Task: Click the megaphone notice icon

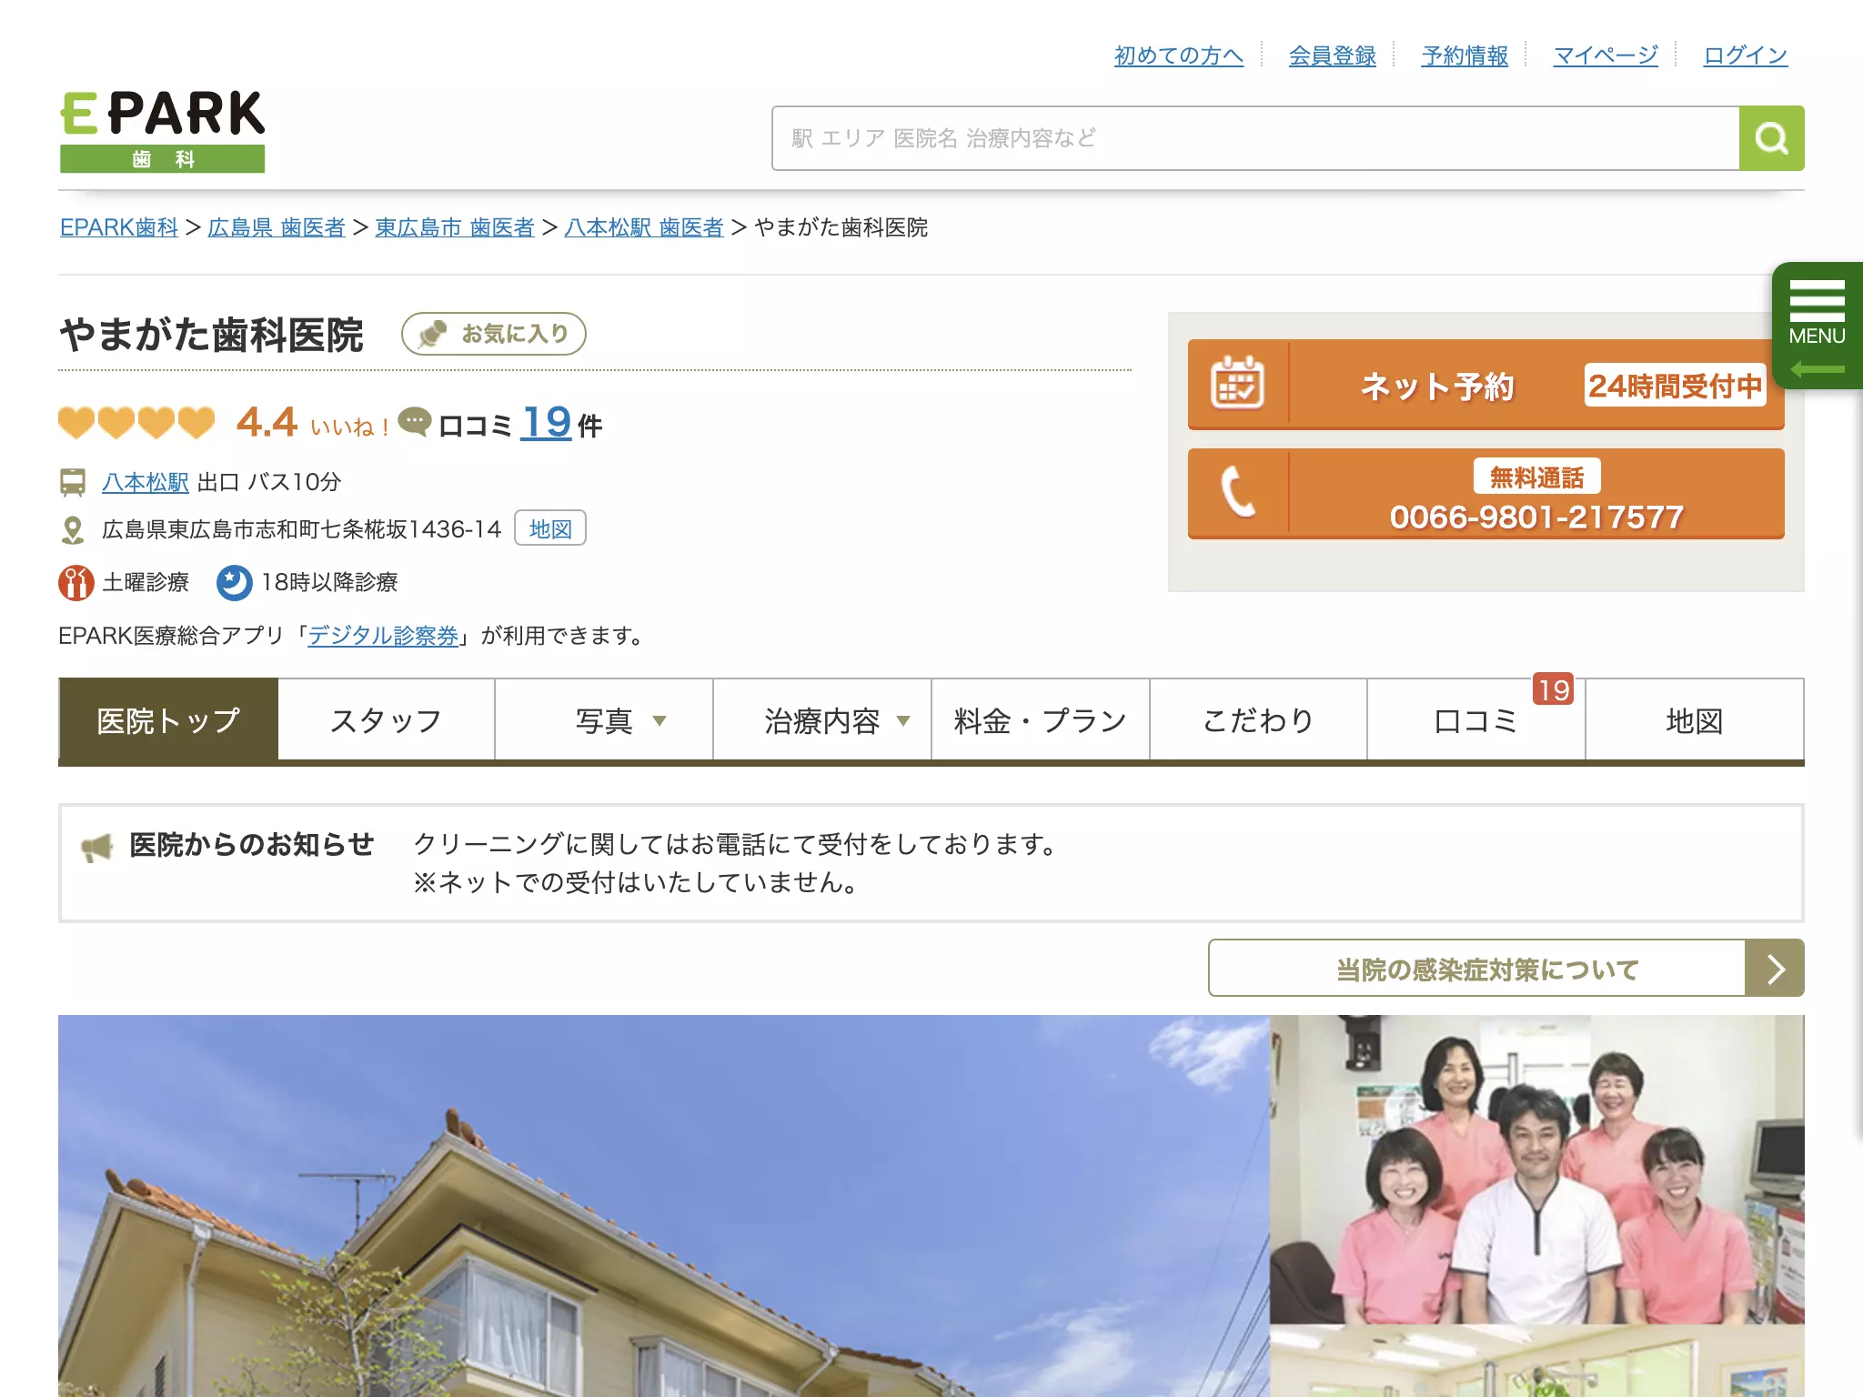Action: pyautogui.click(x=97, y=848)
